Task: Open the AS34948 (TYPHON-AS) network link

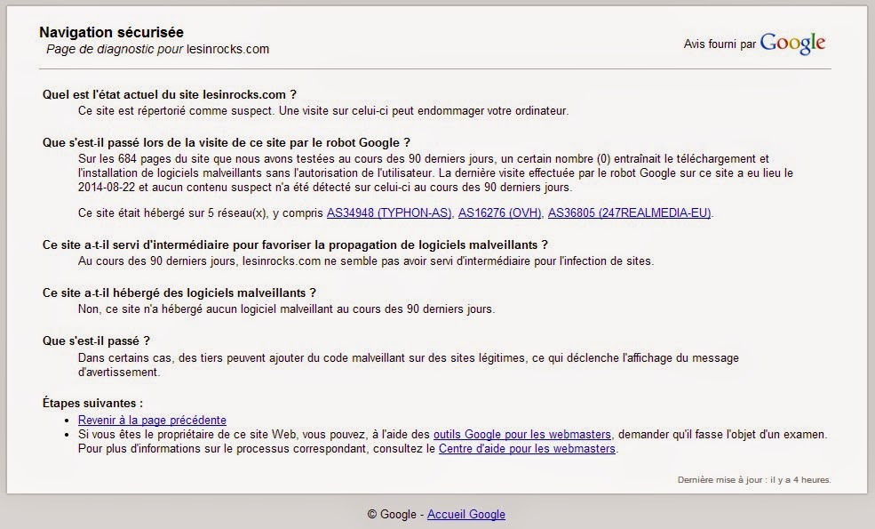Action: (389, 212)
